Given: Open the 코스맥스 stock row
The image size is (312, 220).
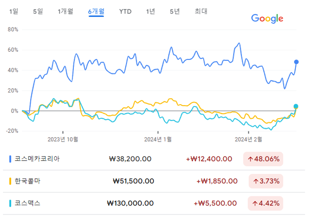Looking at the screenshot, I should tap(154, 203).
